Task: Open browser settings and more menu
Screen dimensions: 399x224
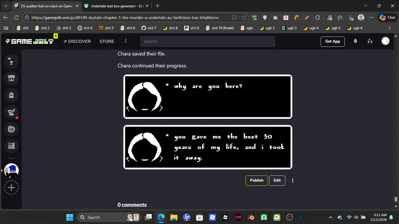Action: click(x=372, y=18)
